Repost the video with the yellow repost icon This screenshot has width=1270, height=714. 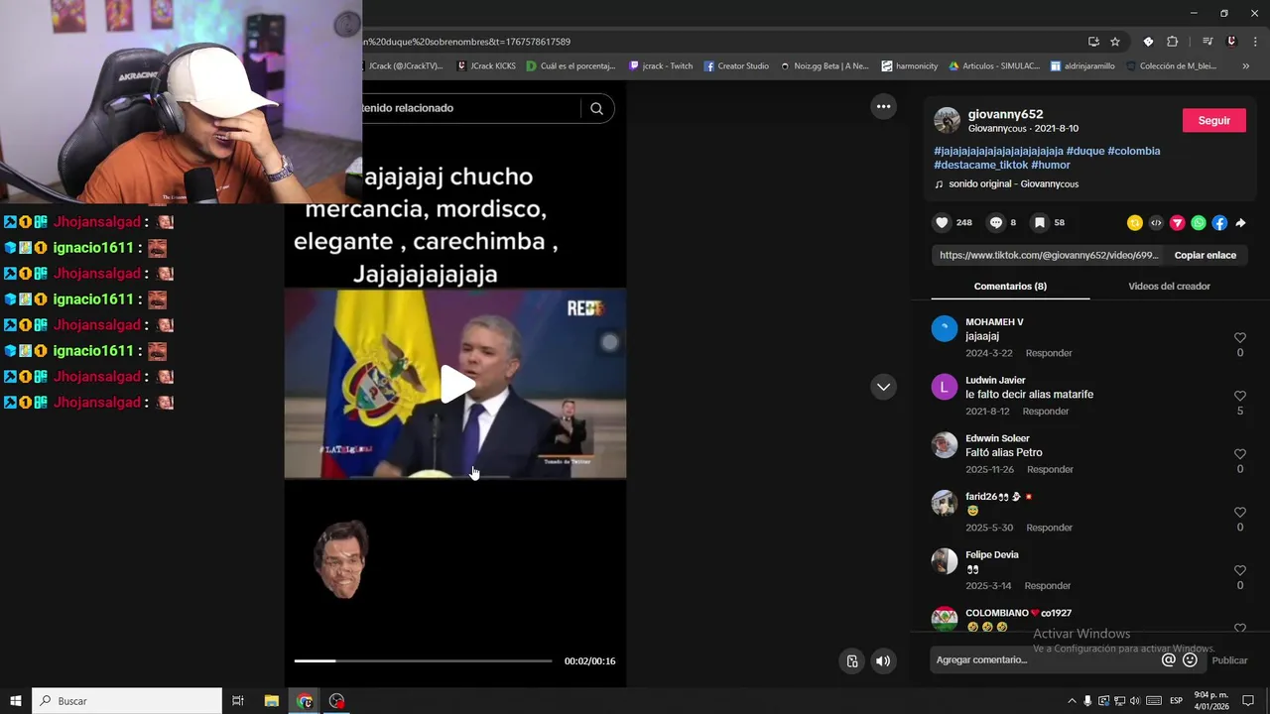1135,223
